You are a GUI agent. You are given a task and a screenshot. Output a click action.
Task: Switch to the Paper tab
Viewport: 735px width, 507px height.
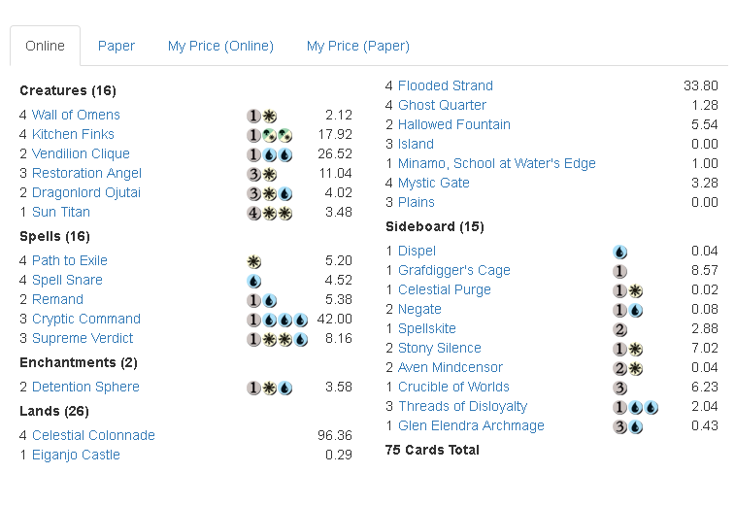[x=117, y=46]
